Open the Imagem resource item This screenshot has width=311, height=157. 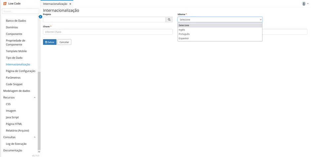[11, 111]
